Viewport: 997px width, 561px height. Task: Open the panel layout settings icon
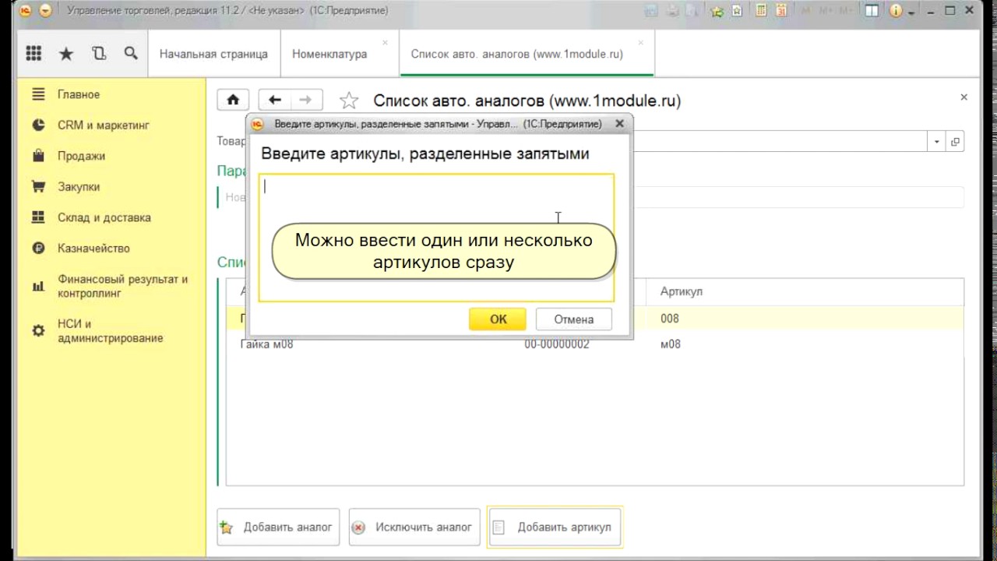click(x=872, y=11)
